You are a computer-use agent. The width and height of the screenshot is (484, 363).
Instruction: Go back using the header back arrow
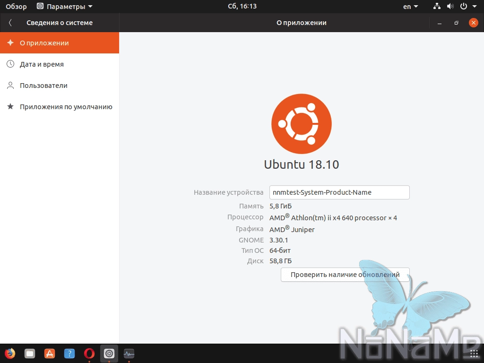10,23
